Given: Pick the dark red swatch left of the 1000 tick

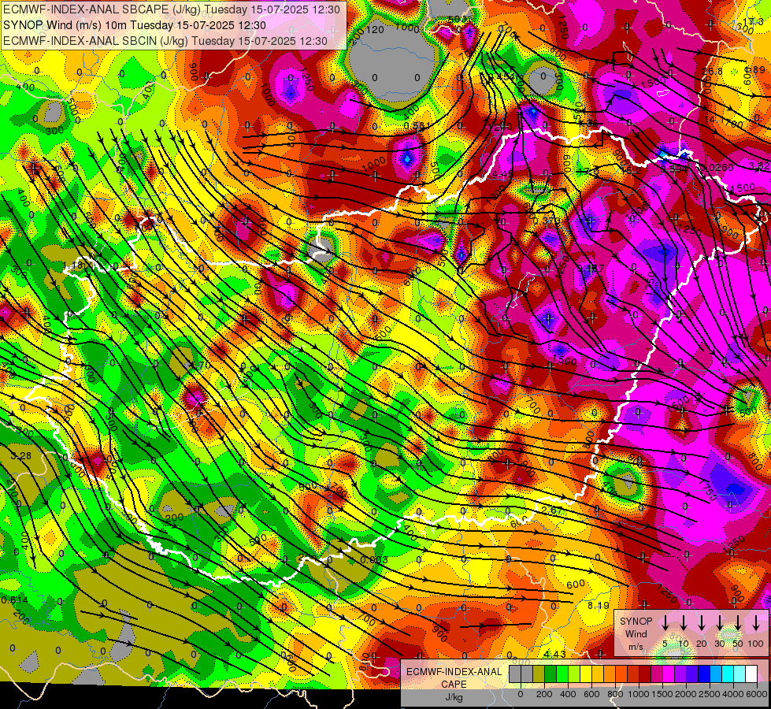Looking at the screenshot, I should coord(633,674).
